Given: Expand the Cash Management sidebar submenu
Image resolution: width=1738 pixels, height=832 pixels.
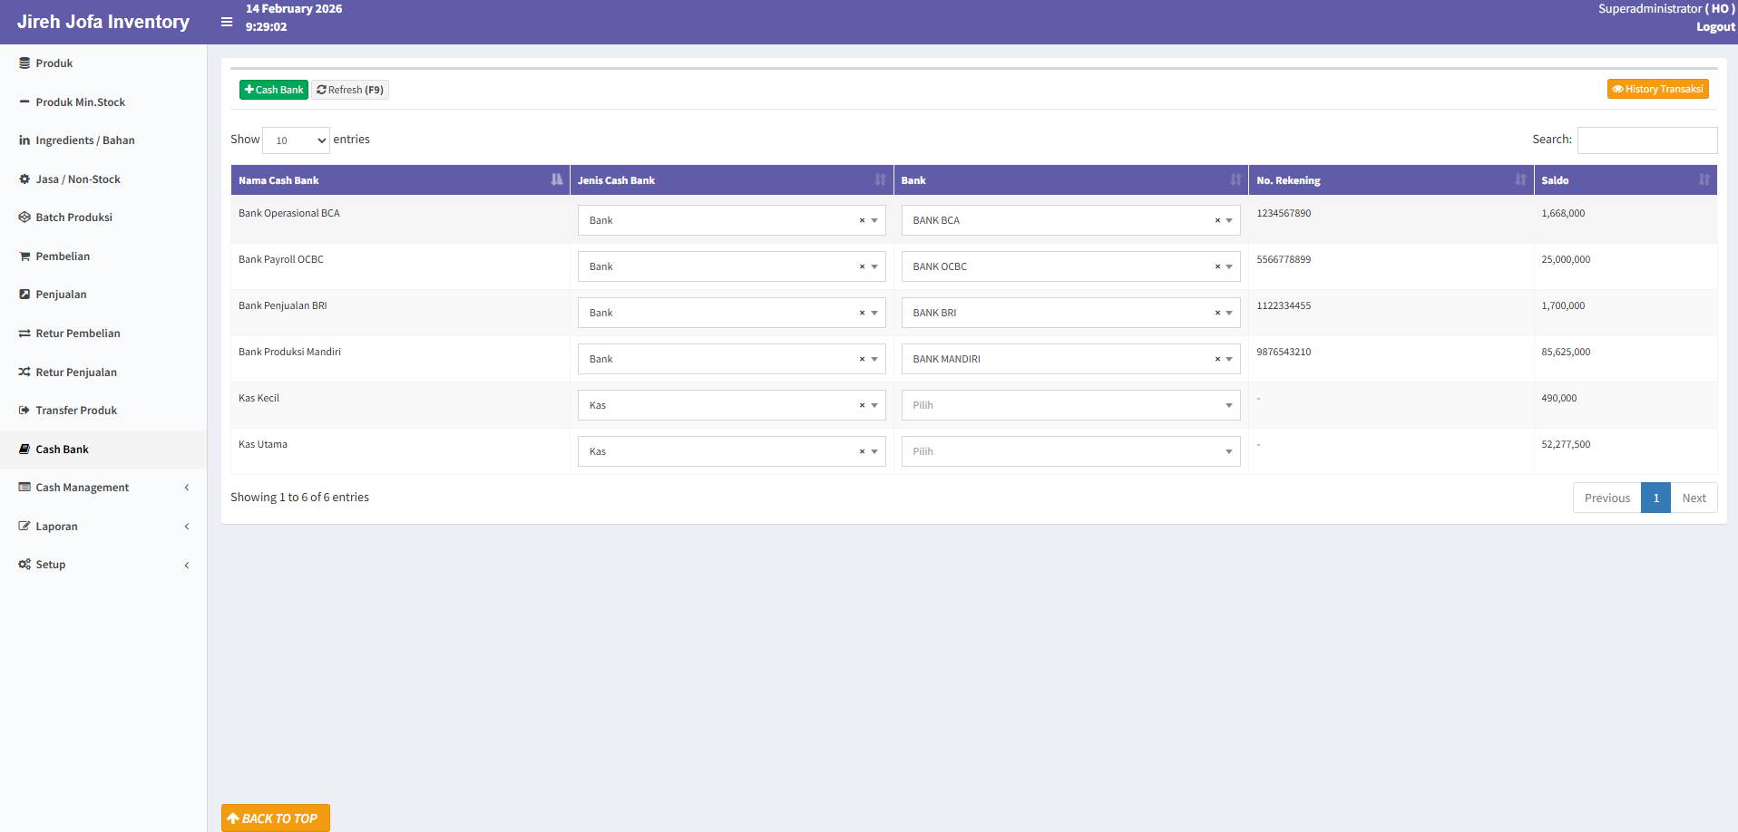Looking at the screenshot, I should pos(82,487).
